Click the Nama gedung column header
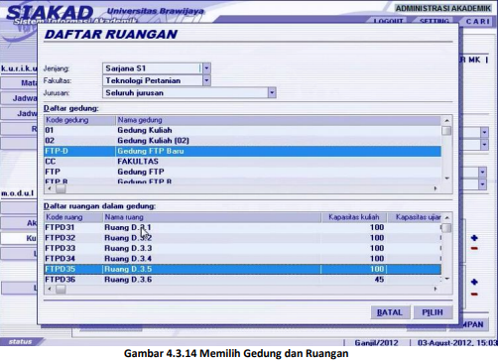 click(278, 120)
